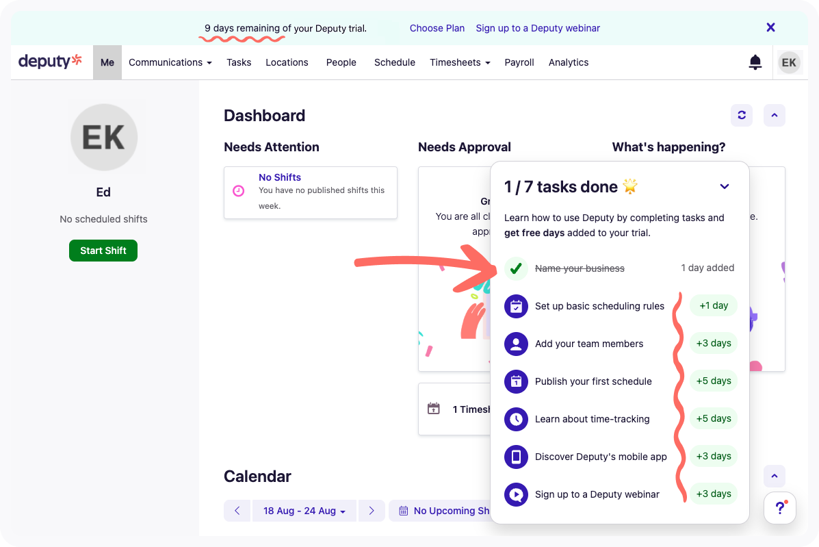819x547 pixels.
Task: Dismiss the trial banner with the X
Action: tap(770, 27)
